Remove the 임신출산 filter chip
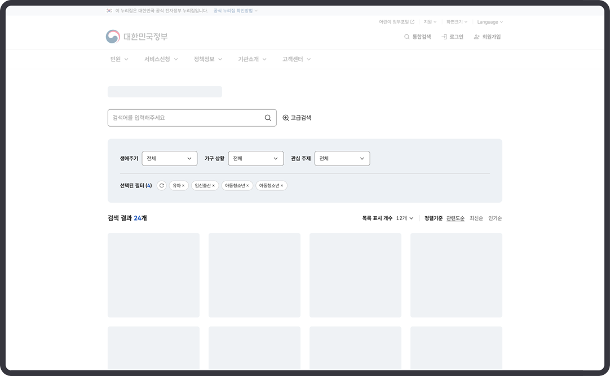Image resolution: width=610 pixels, height=376 pixels. pyautogui.click(x=214, y=186)
